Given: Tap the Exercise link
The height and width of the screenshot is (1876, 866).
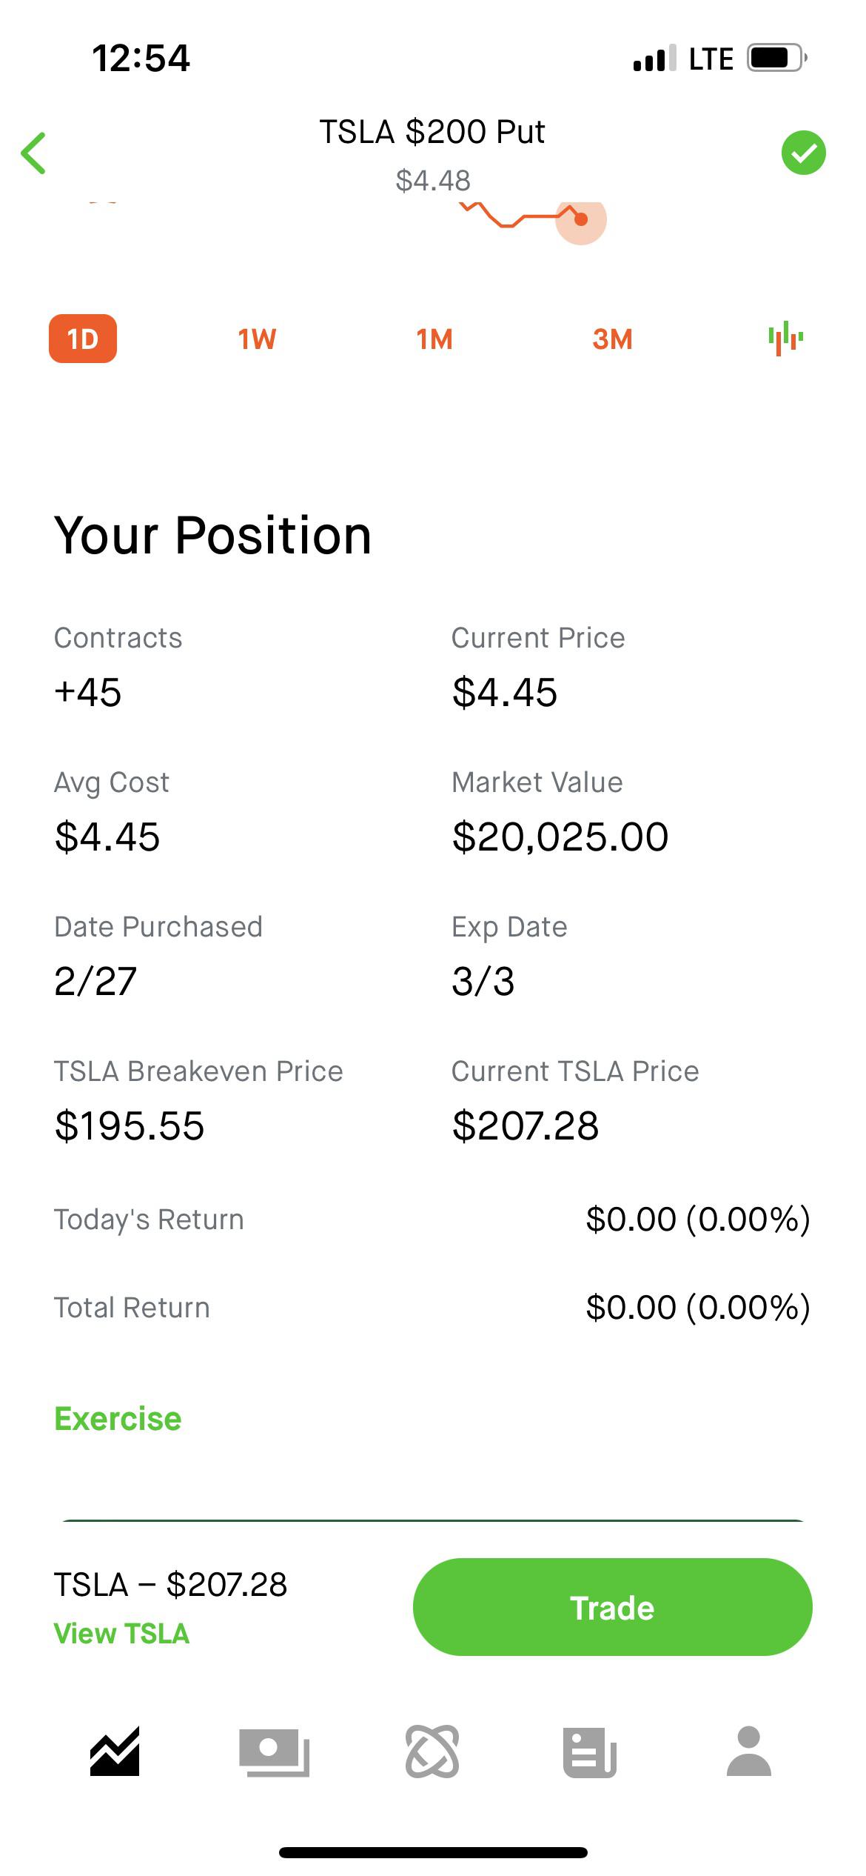Looking at the screenshot, I should [x=118, y=1419].
